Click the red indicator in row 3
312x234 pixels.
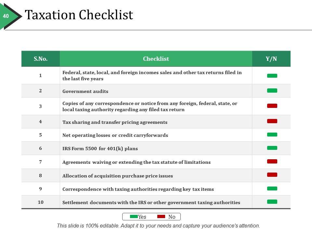click(272, 106)
